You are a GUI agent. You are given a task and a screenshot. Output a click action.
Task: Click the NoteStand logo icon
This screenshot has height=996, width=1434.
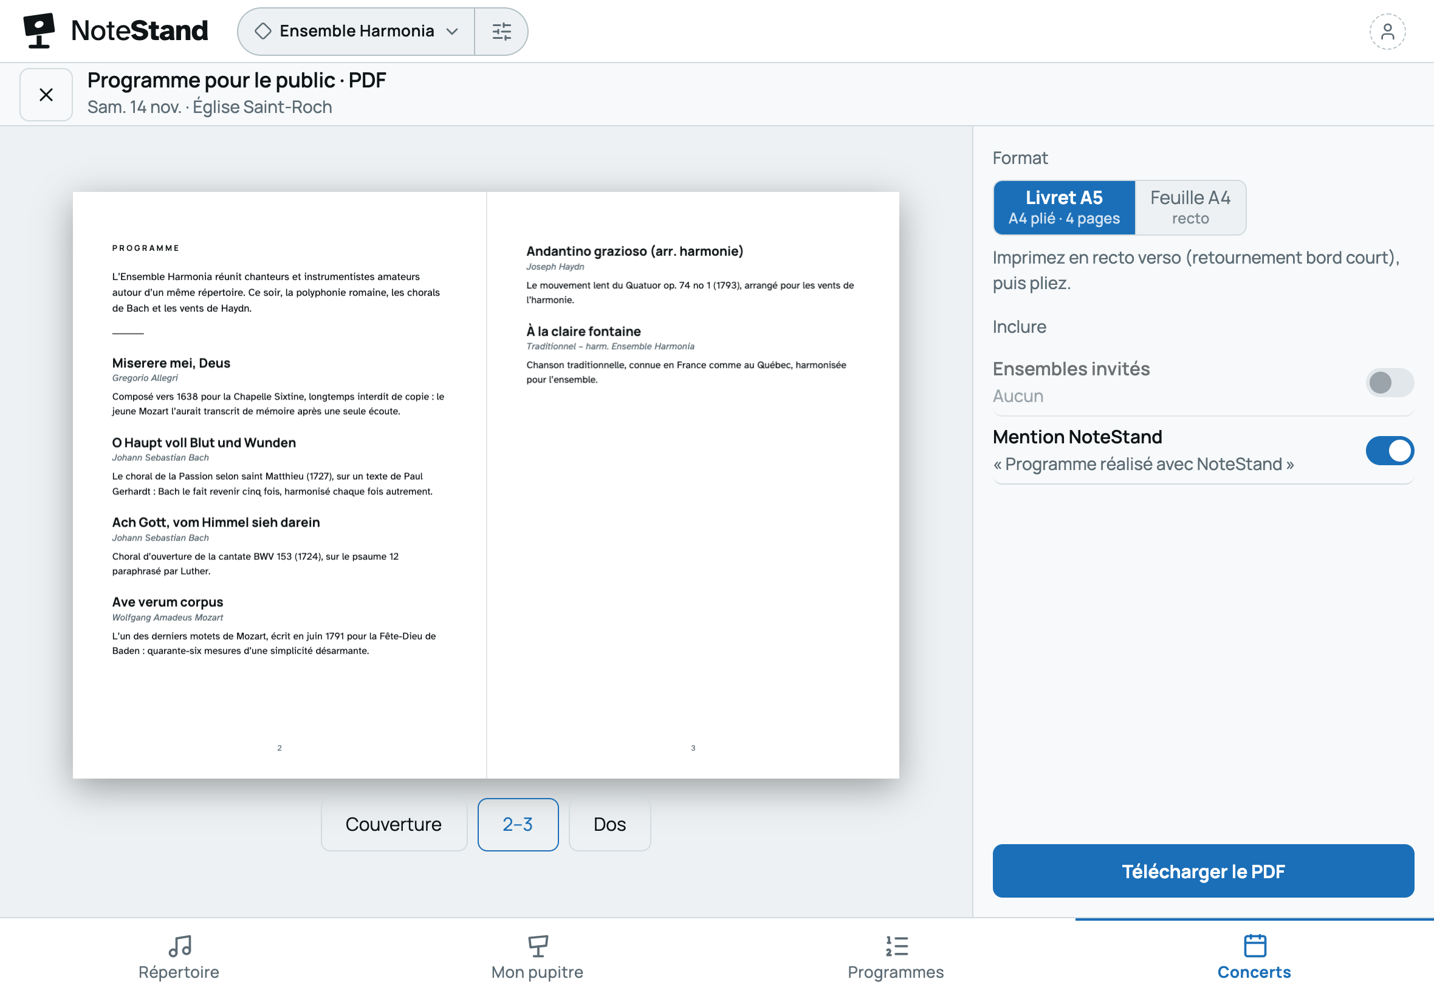(x=39, y=30)
